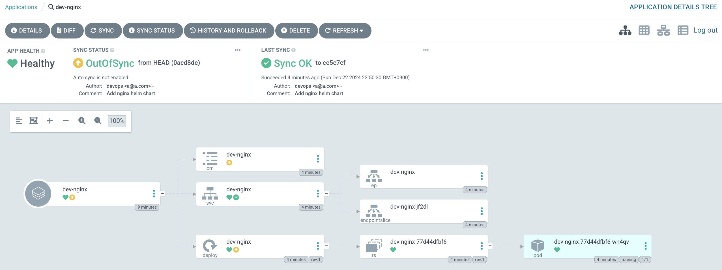Open the application Details panel
722x270 pixels.
[27, 31]
